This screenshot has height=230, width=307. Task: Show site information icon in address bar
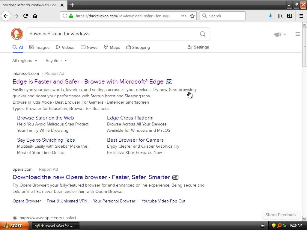tap(65, 16)
